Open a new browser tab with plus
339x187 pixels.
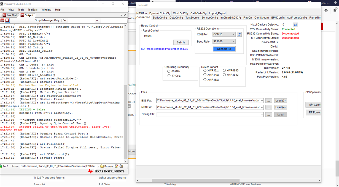click(335, 2)
